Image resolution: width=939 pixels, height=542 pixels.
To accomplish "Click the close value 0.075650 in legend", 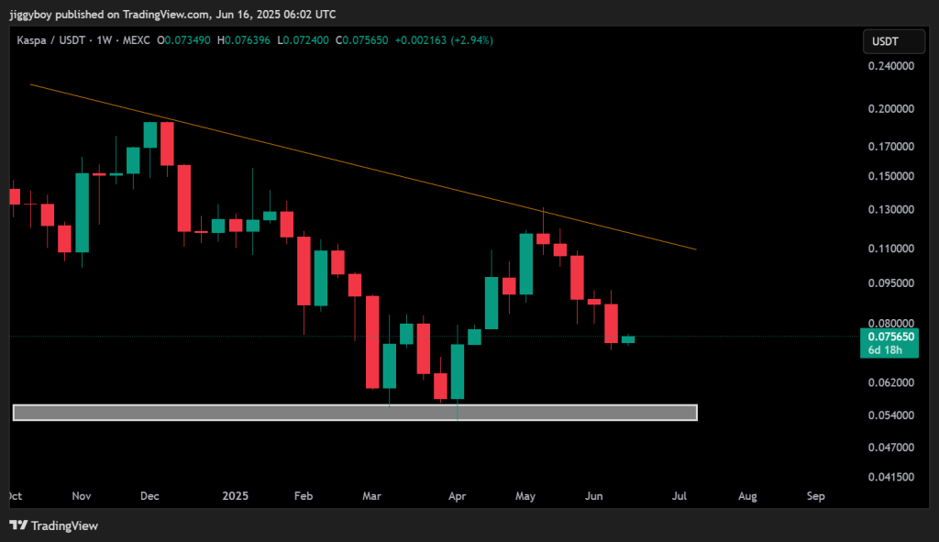I will click(x=365, y=40).
